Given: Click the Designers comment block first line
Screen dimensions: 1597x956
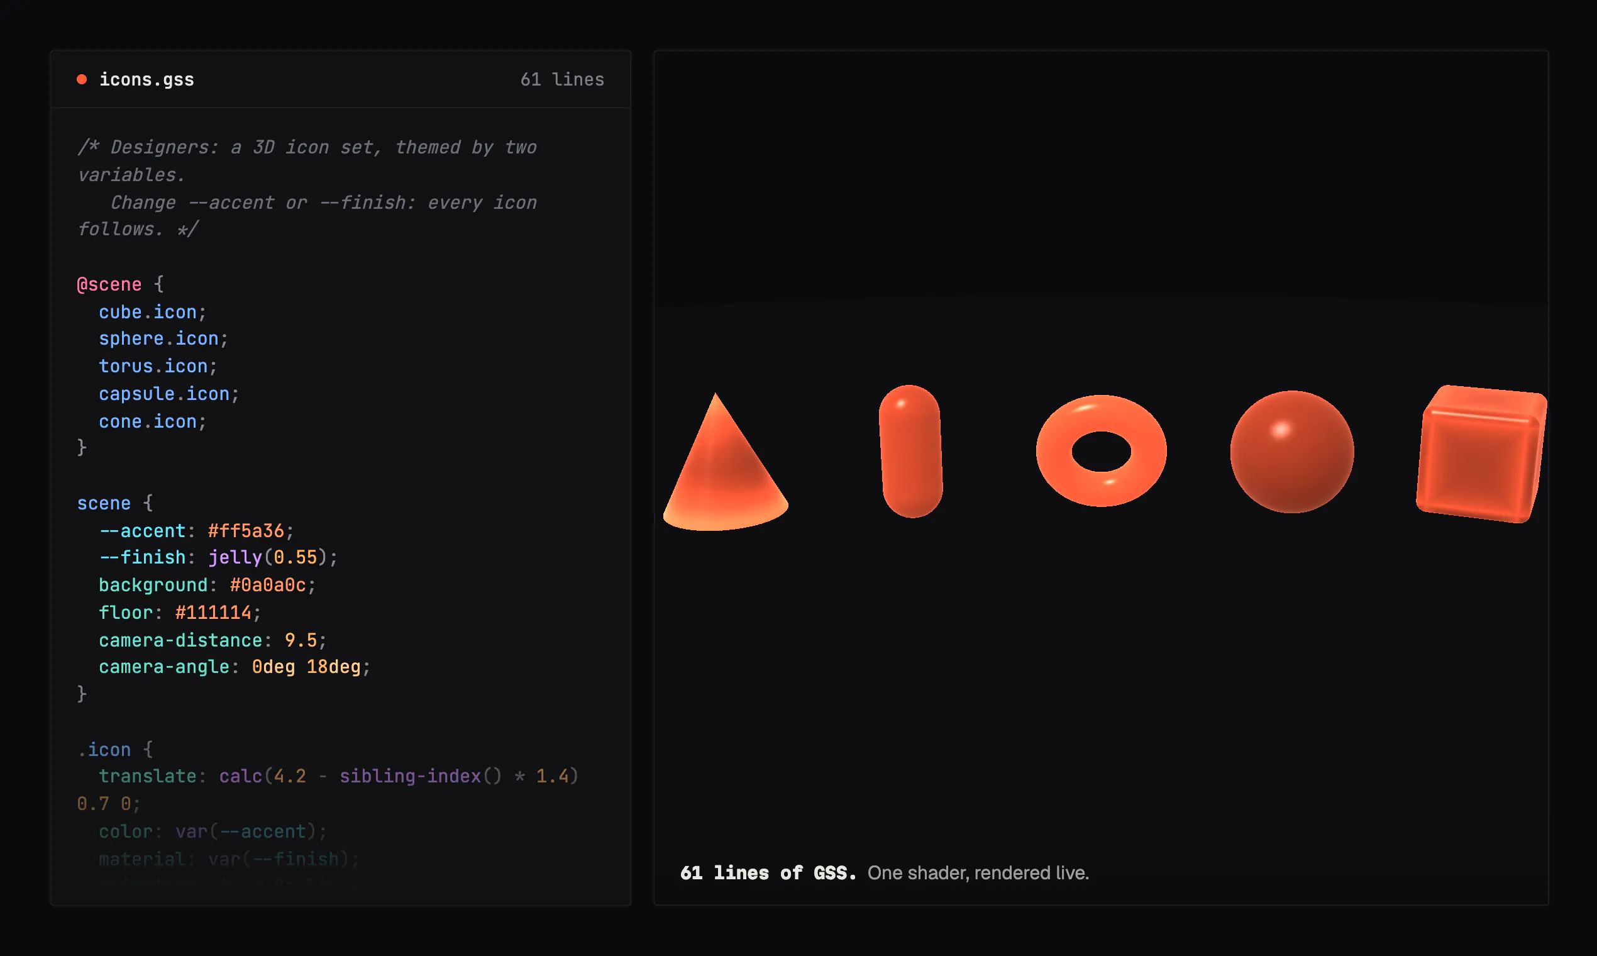Looking at the screenshot, I should pyautogui.click(x=307, y=148).
